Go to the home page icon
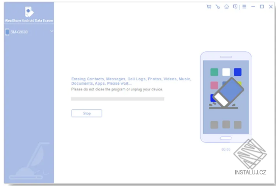 pyautogui.click(x=227, y=7)
